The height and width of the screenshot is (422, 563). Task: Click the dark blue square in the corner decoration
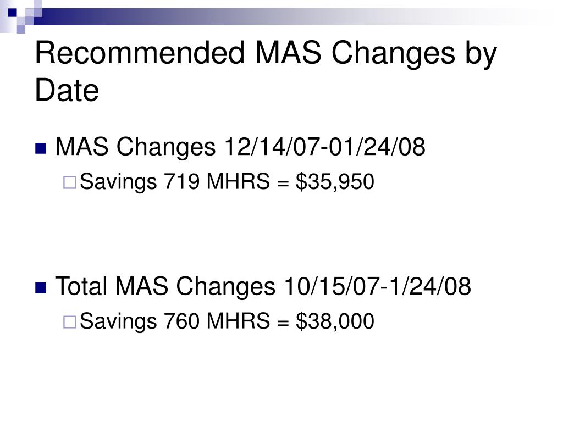12,13
